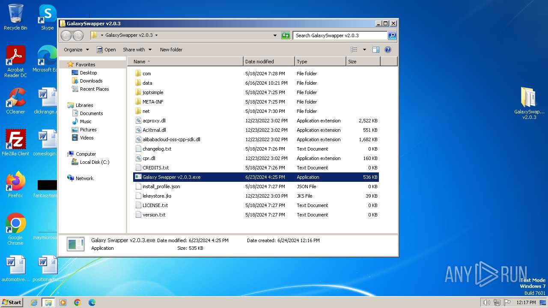Click the Start button
The image size is (548, 308).
[12, 302]
